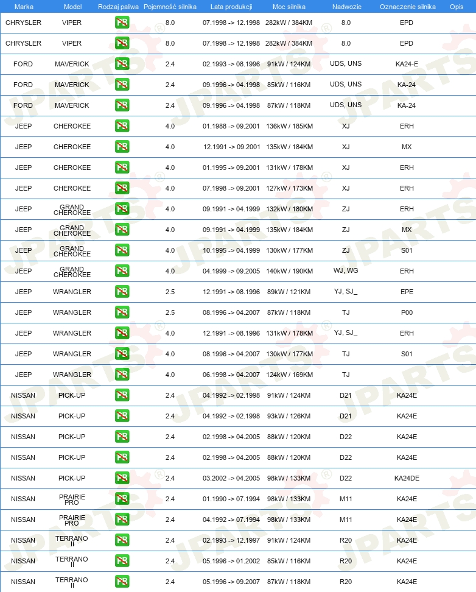Click production dates 12.1991 -> 09.2001
476x592 pixels.
point(231,147)
